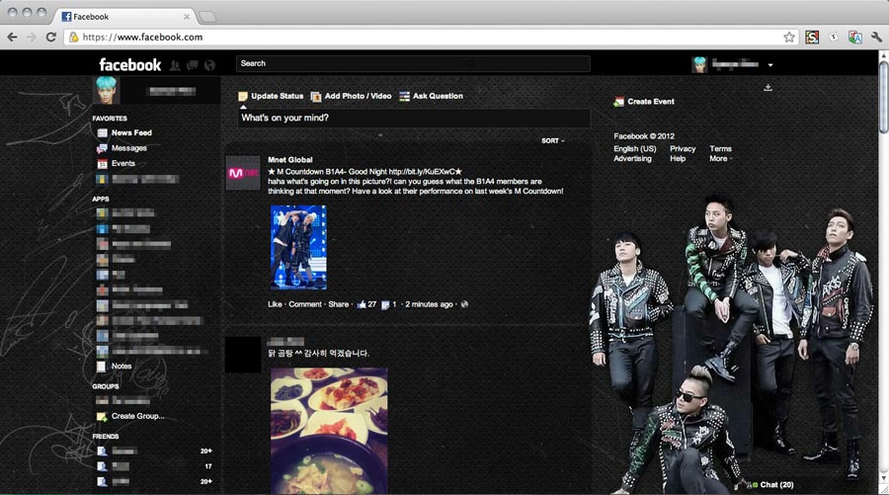
Task: Click English (US) language link
Action: point(634,148)
